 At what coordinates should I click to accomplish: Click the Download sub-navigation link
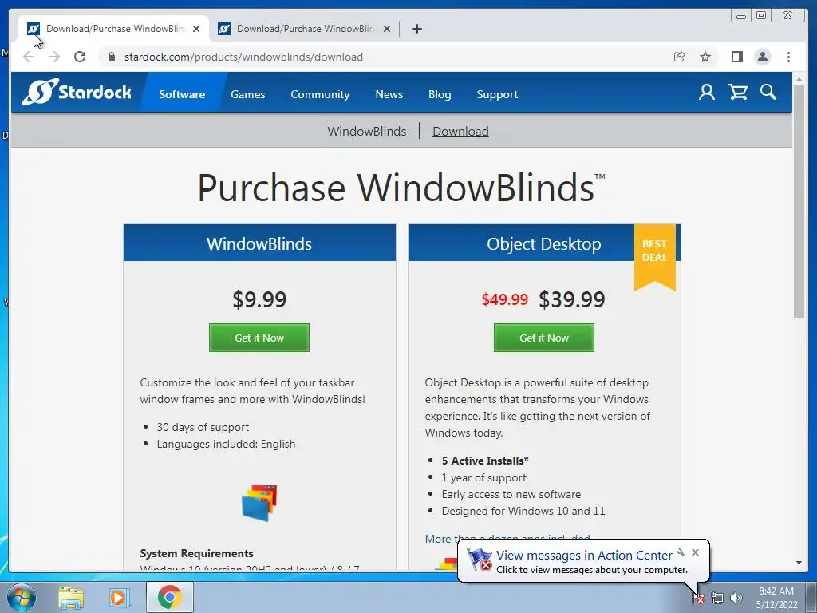tap(460, 132)
